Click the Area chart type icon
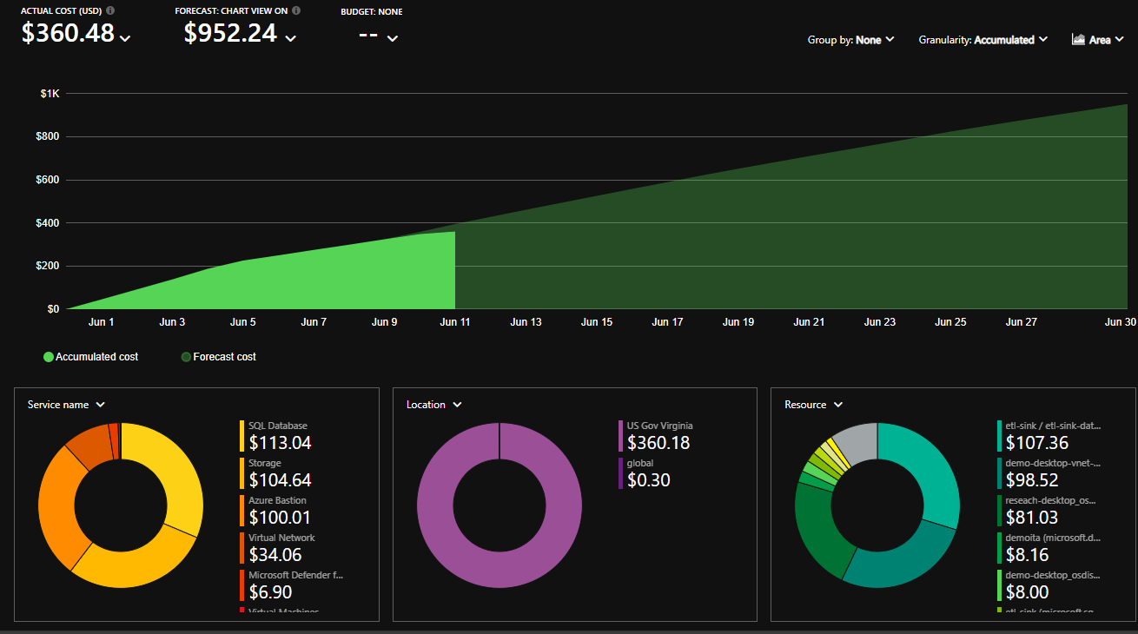Screen dimensions: 1138x634 1078,39
